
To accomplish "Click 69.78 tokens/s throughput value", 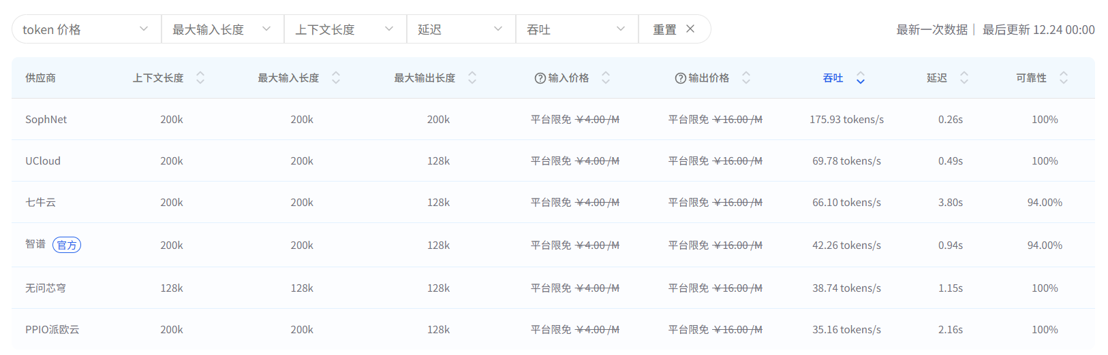I will [846, 160].
